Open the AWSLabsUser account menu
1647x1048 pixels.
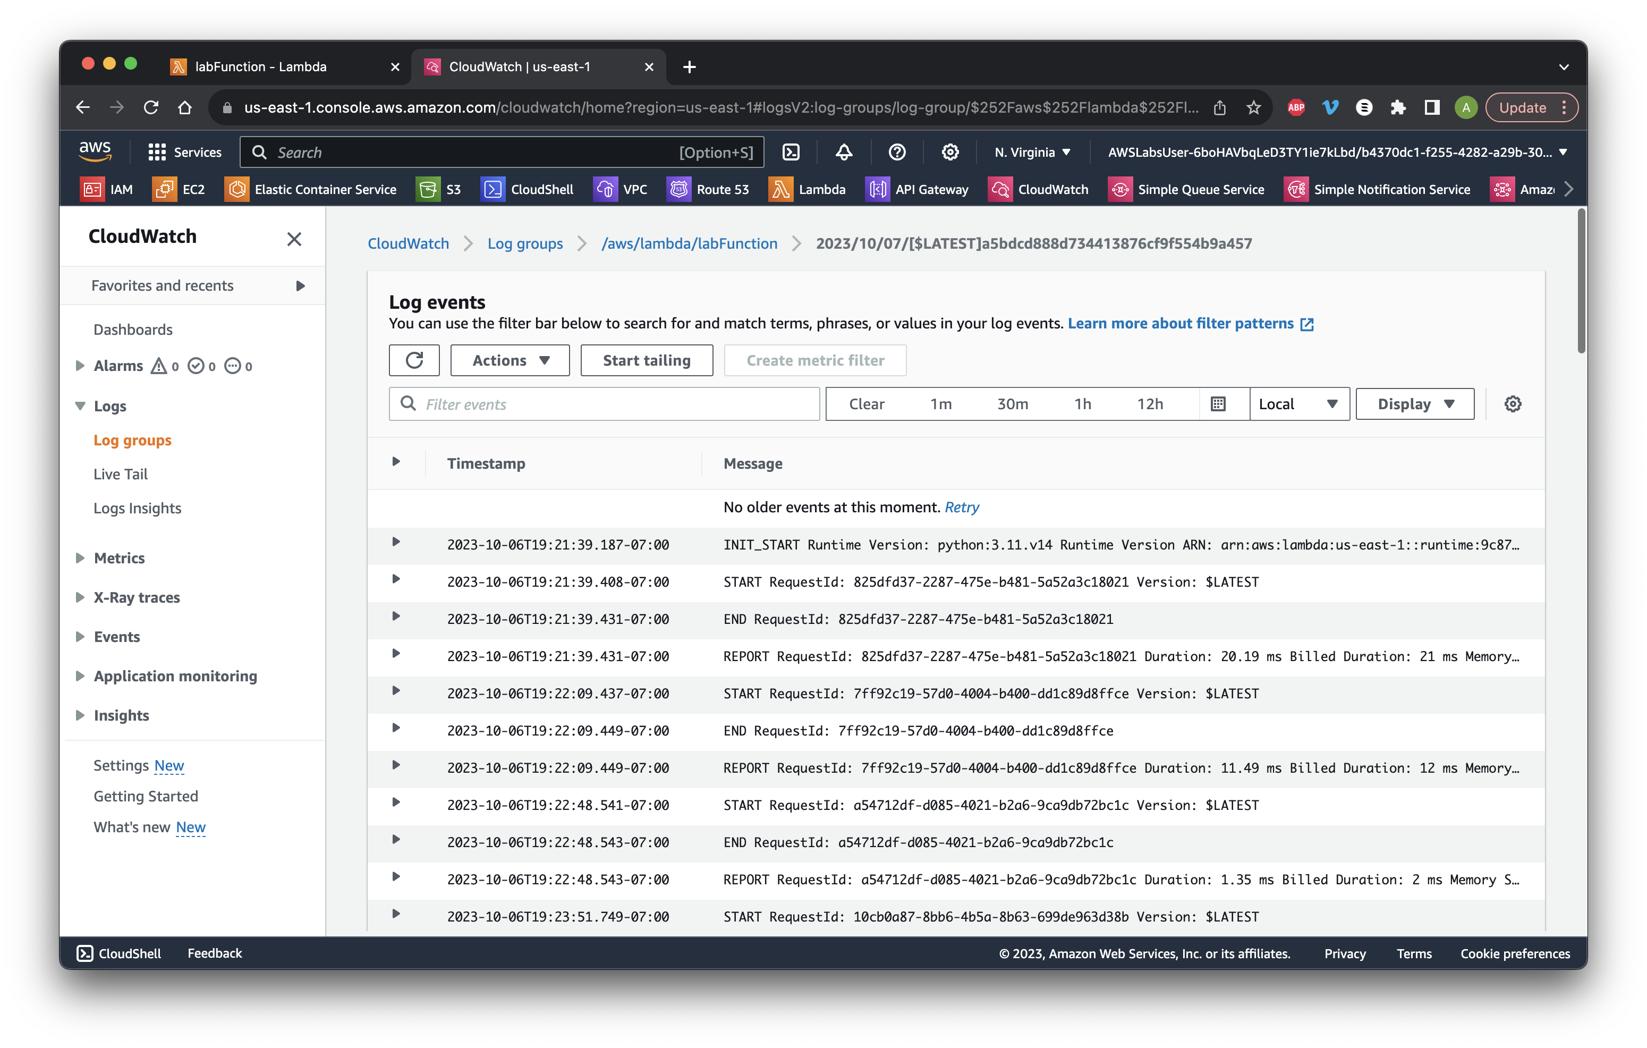(1337, 152)
